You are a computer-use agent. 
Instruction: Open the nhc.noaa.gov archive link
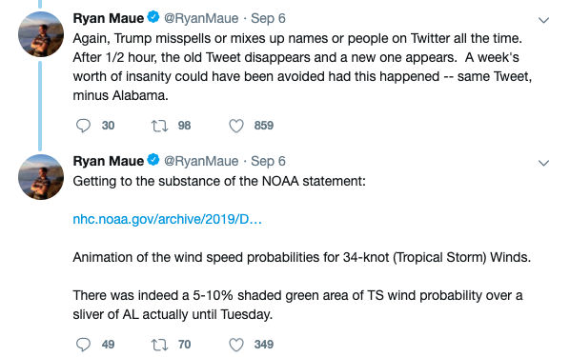pyautogui.click(x=167, y=219)
